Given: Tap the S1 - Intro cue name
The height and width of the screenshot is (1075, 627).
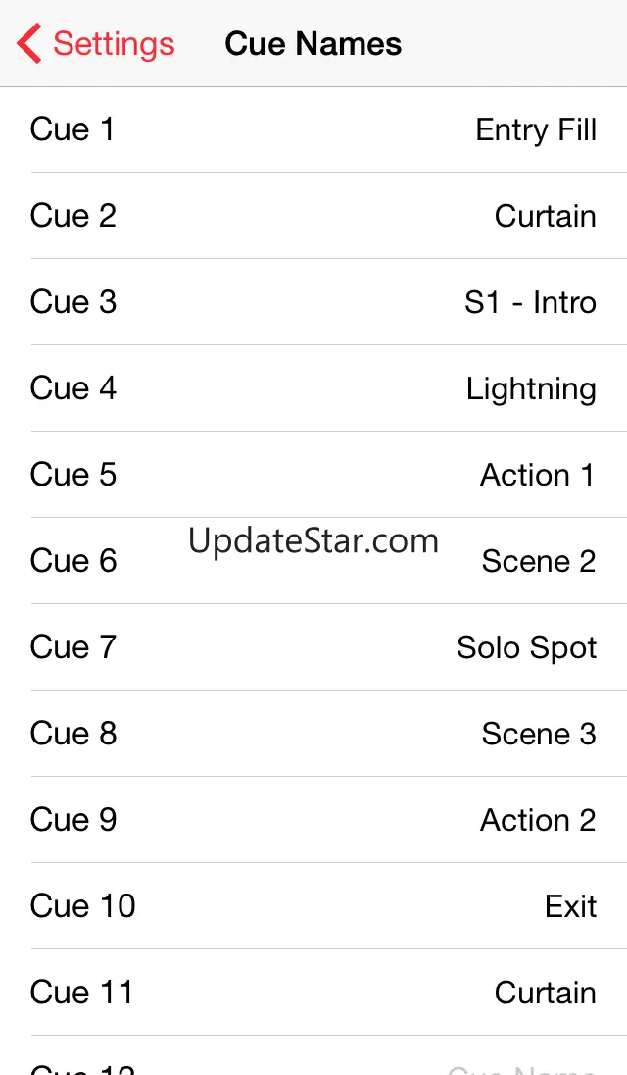Looking at the screenshot, I should [530, 302].
